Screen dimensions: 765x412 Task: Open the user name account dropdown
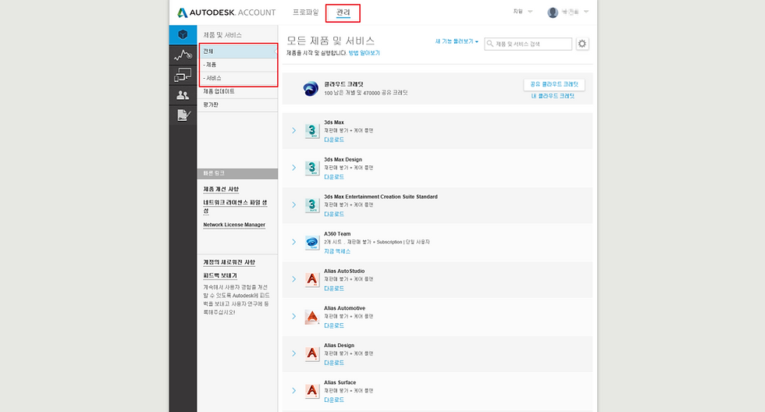[x=575, y=12]
